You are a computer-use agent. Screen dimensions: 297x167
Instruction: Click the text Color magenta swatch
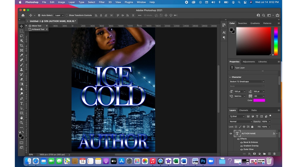(x=259, y=100)
